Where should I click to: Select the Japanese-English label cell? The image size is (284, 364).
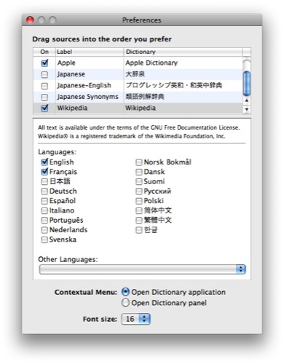pos(90,86)
